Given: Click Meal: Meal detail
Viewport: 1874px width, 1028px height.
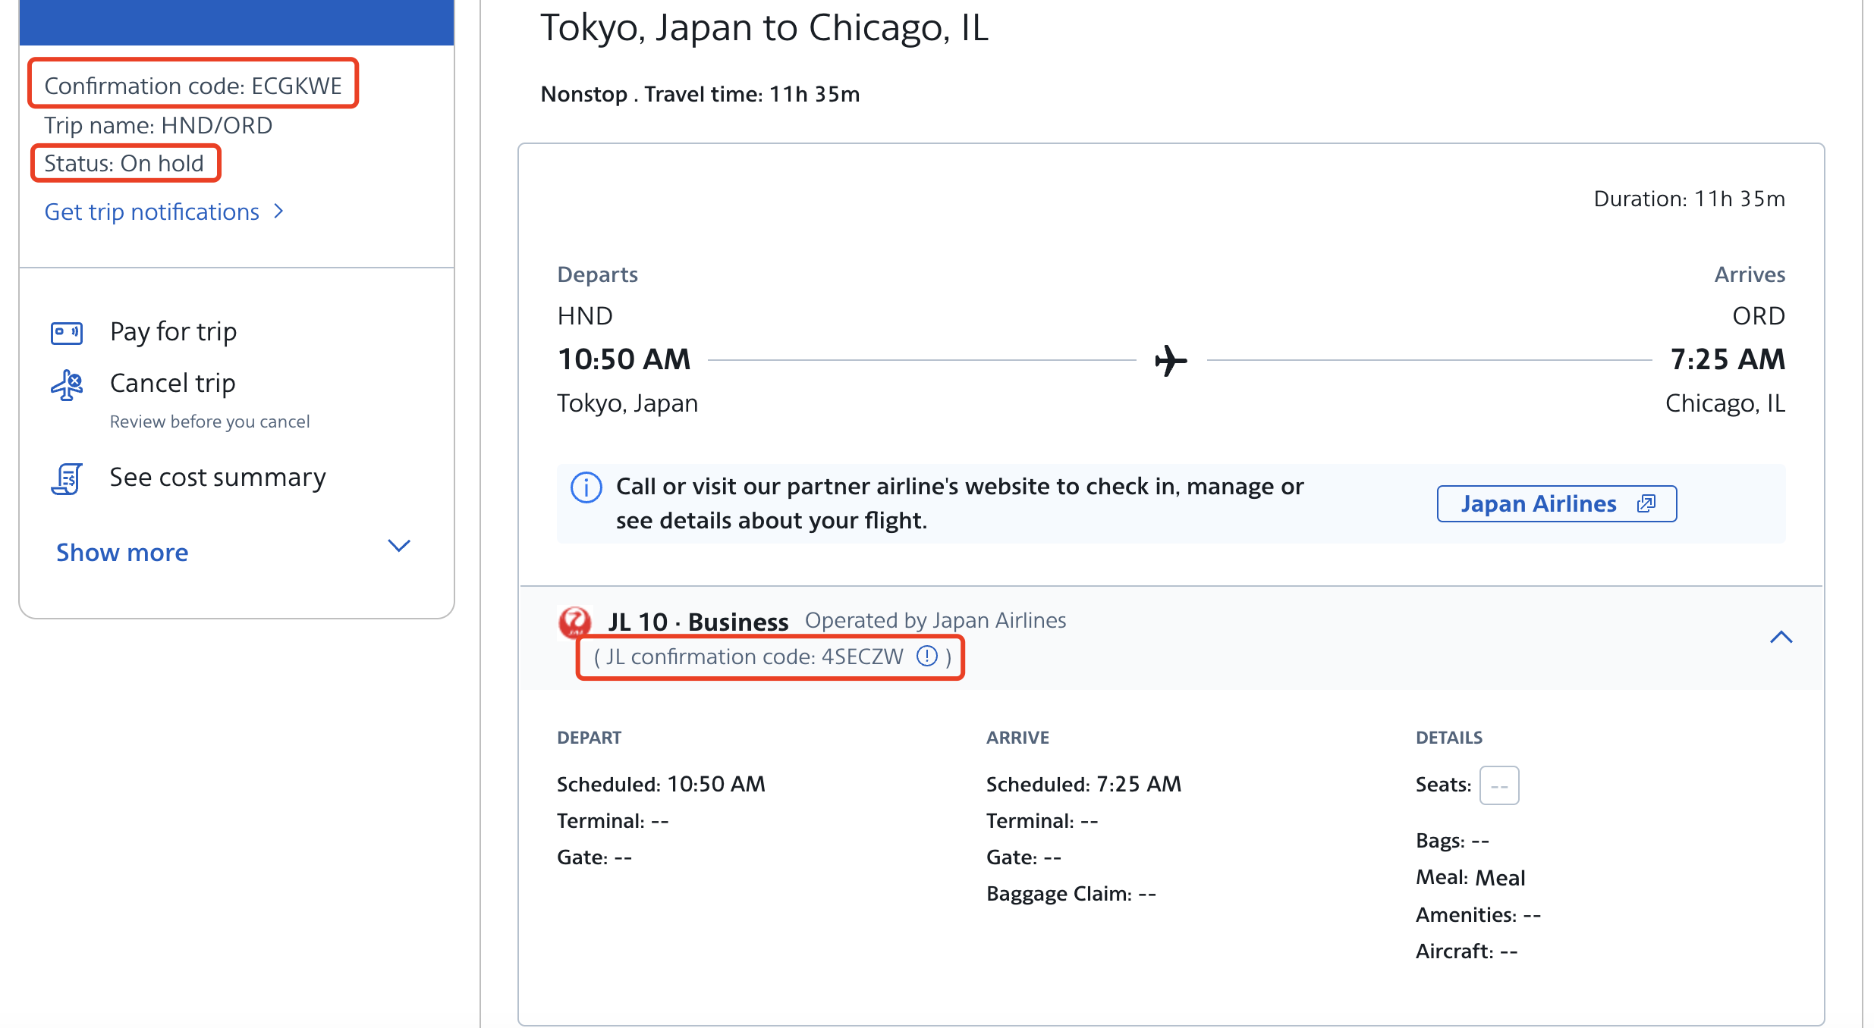Looking at the screenshot, I should point(1470,877).
